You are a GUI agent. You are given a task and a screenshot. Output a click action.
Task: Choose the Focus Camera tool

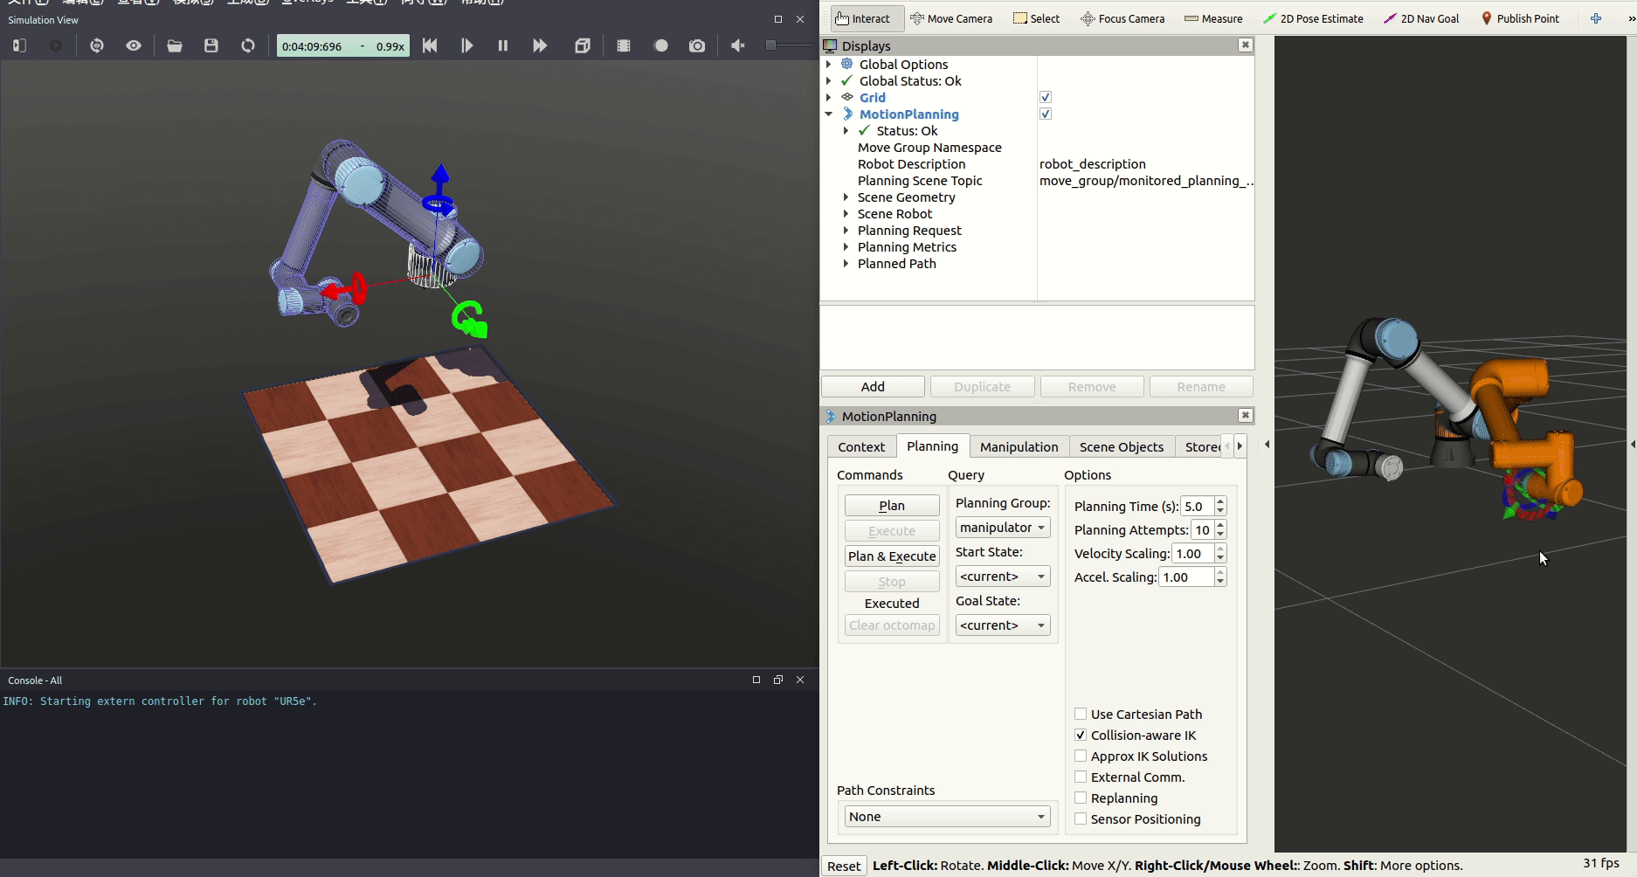pyautogui.click(x=1122, y=18)
